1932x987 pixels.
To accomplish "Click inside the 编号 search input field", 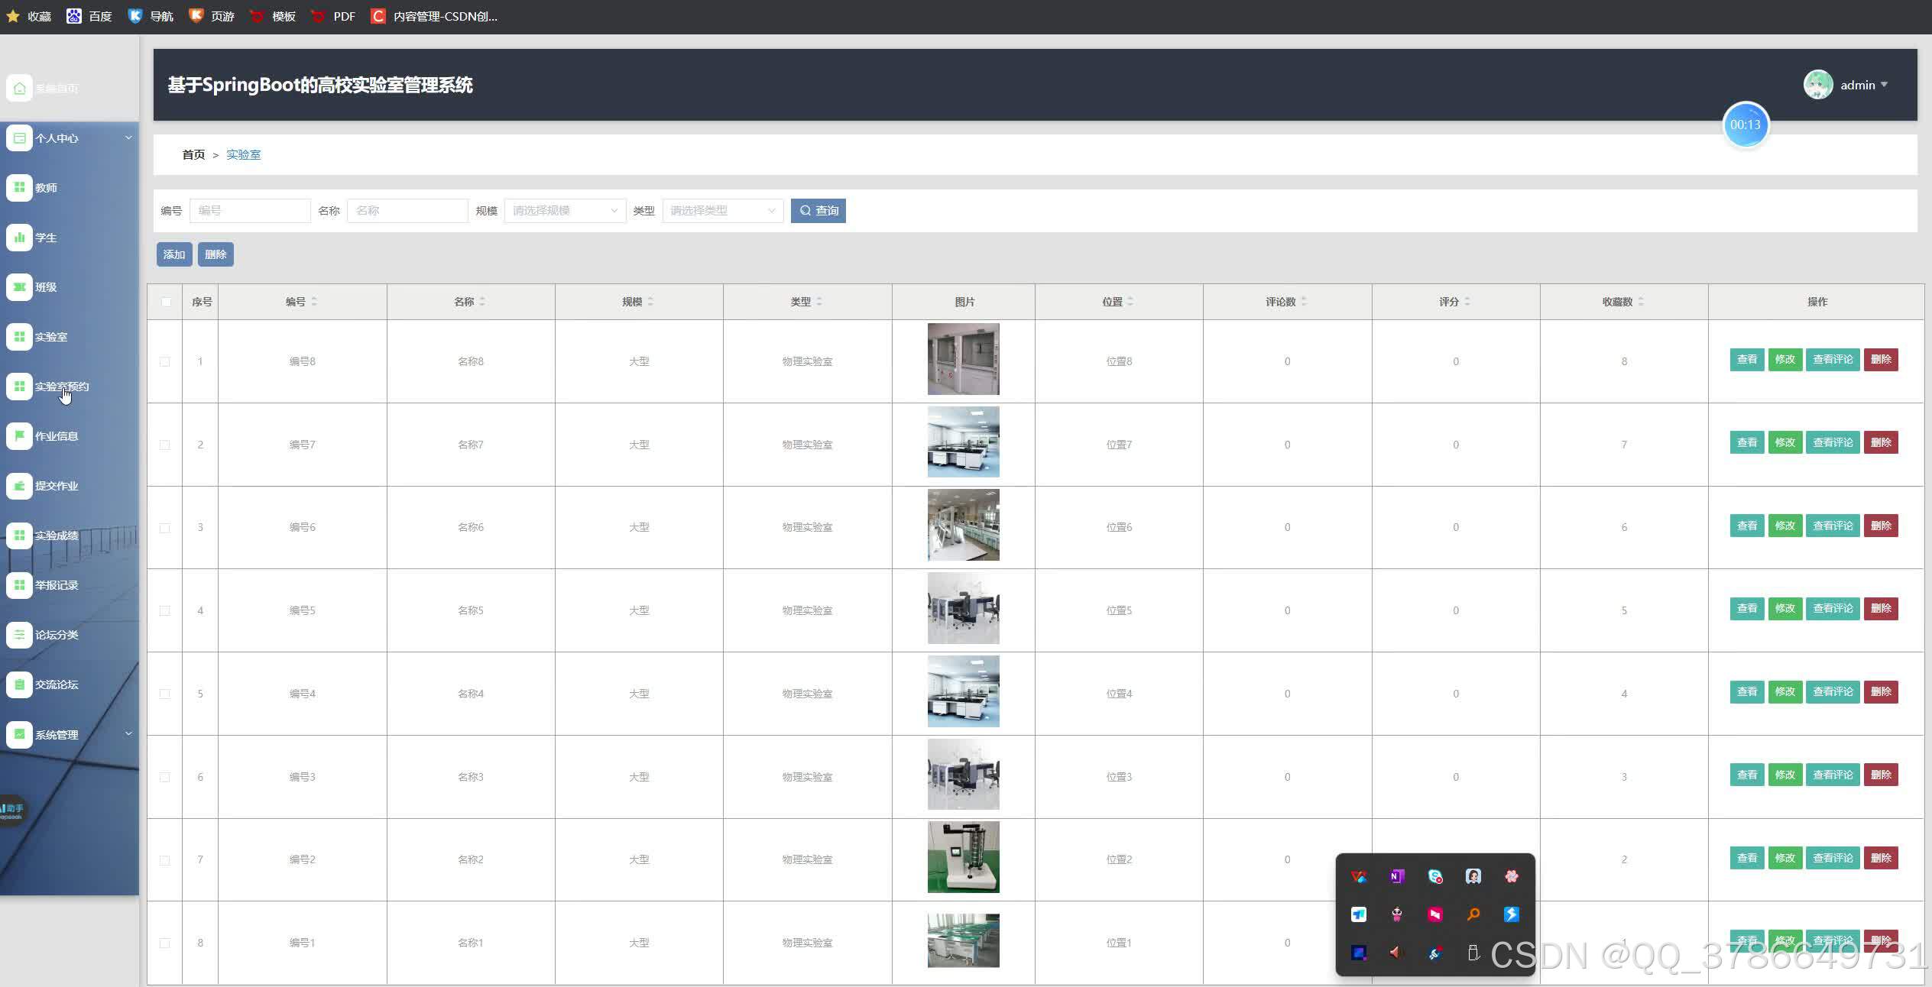I will (x=250, y=211).
